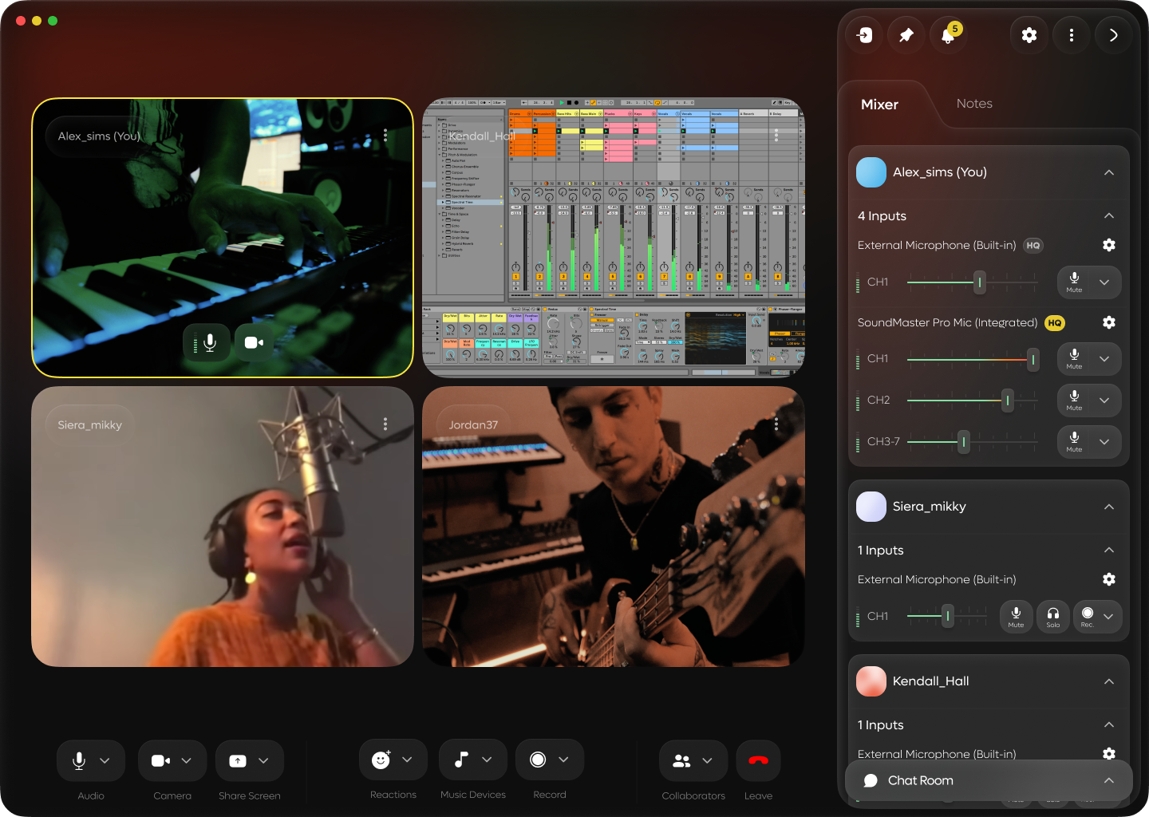Click the pin icon in the top toolbar
The height and width of the screenshot is (817, 1149).
[x=906, y=35]
